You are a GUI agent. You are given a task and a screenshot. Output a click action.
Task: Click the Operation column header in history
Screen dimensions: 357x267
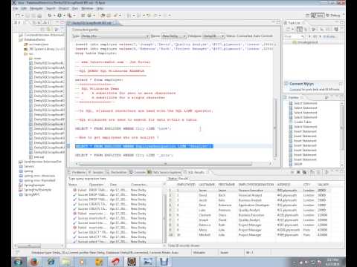96,185
